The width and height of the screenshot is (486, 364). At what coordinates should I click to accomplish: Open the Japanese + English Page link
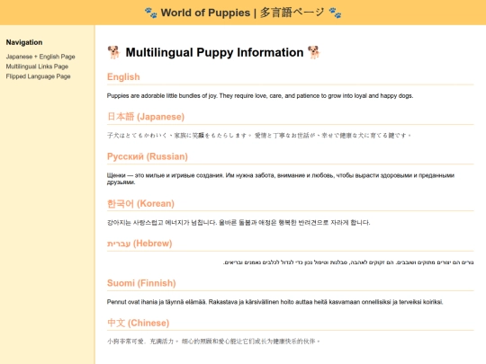(40, 57)
